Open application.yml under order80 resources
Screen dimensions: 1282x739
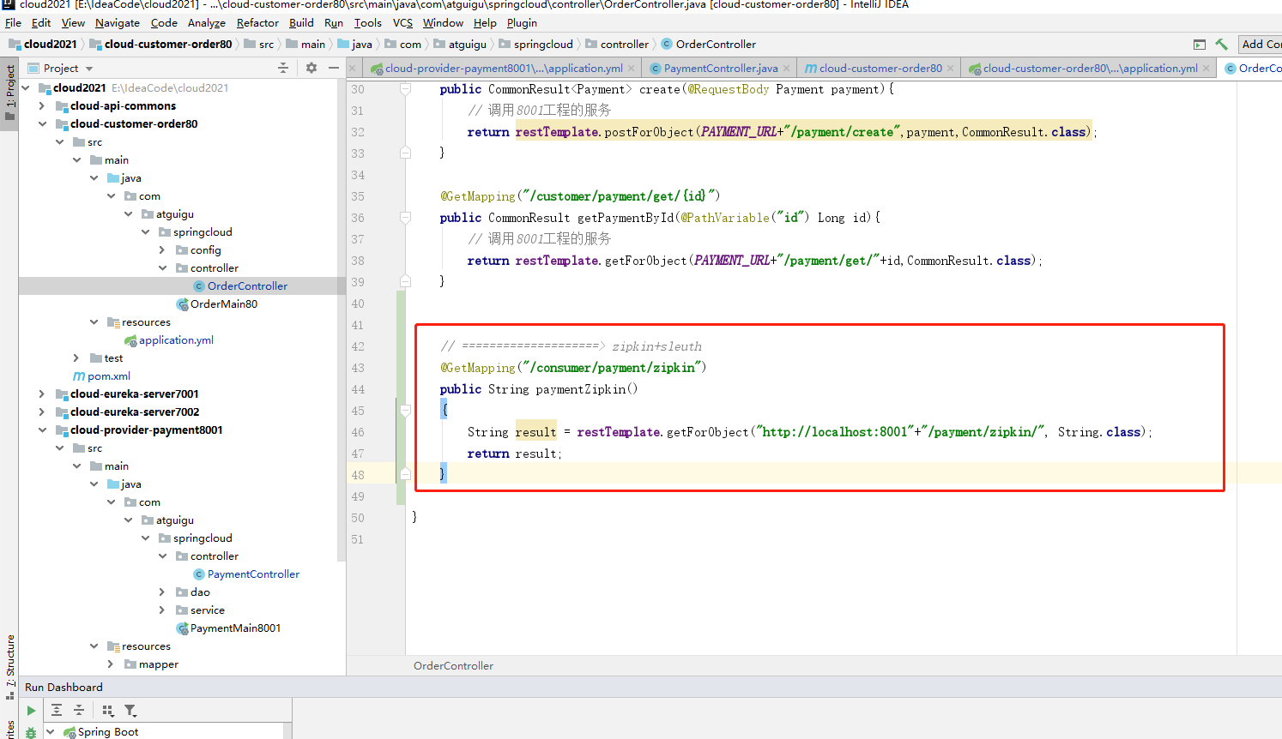[176, 340]
